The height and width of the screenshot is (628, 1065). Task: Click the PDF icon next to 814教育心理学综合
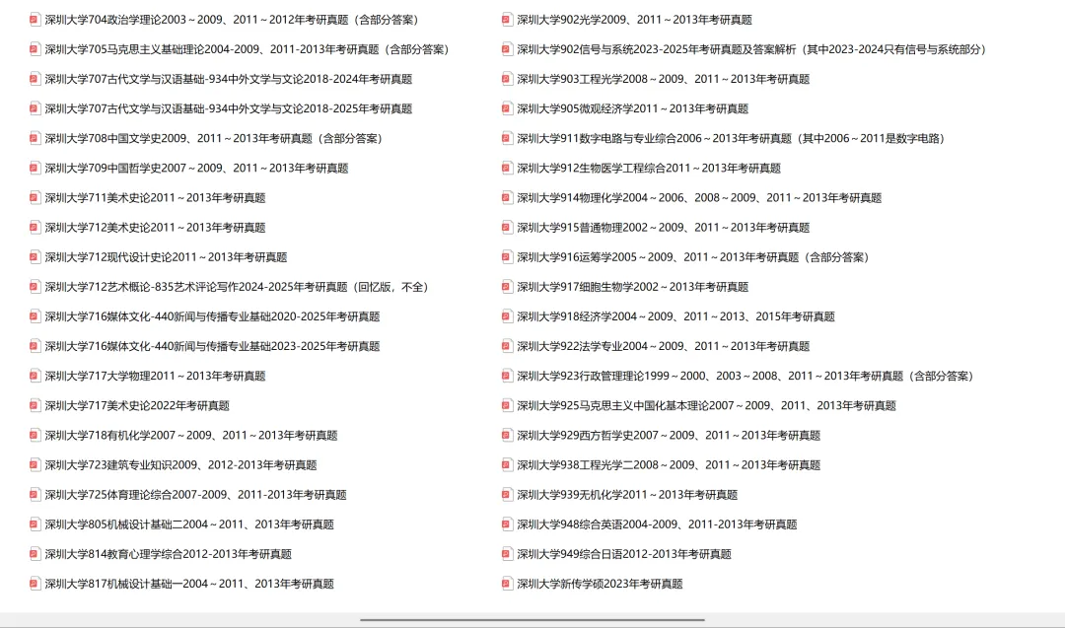pos(35,554)
